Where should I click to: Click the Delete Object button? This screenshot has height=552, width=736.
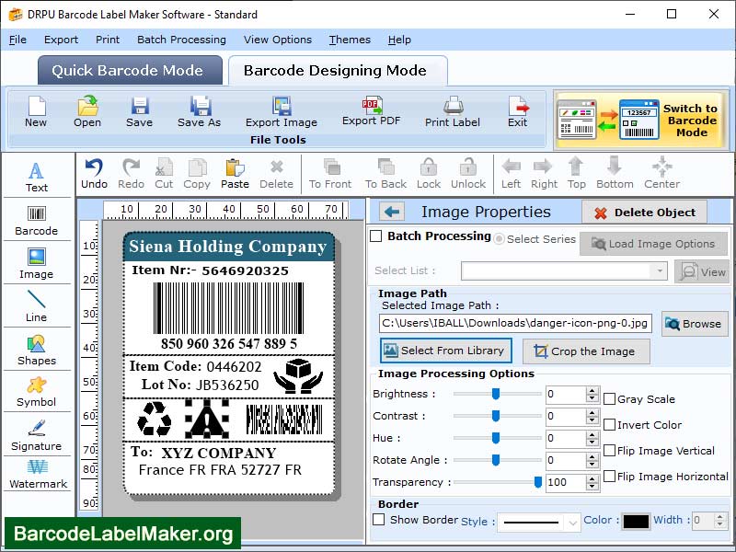click(645, 213)
